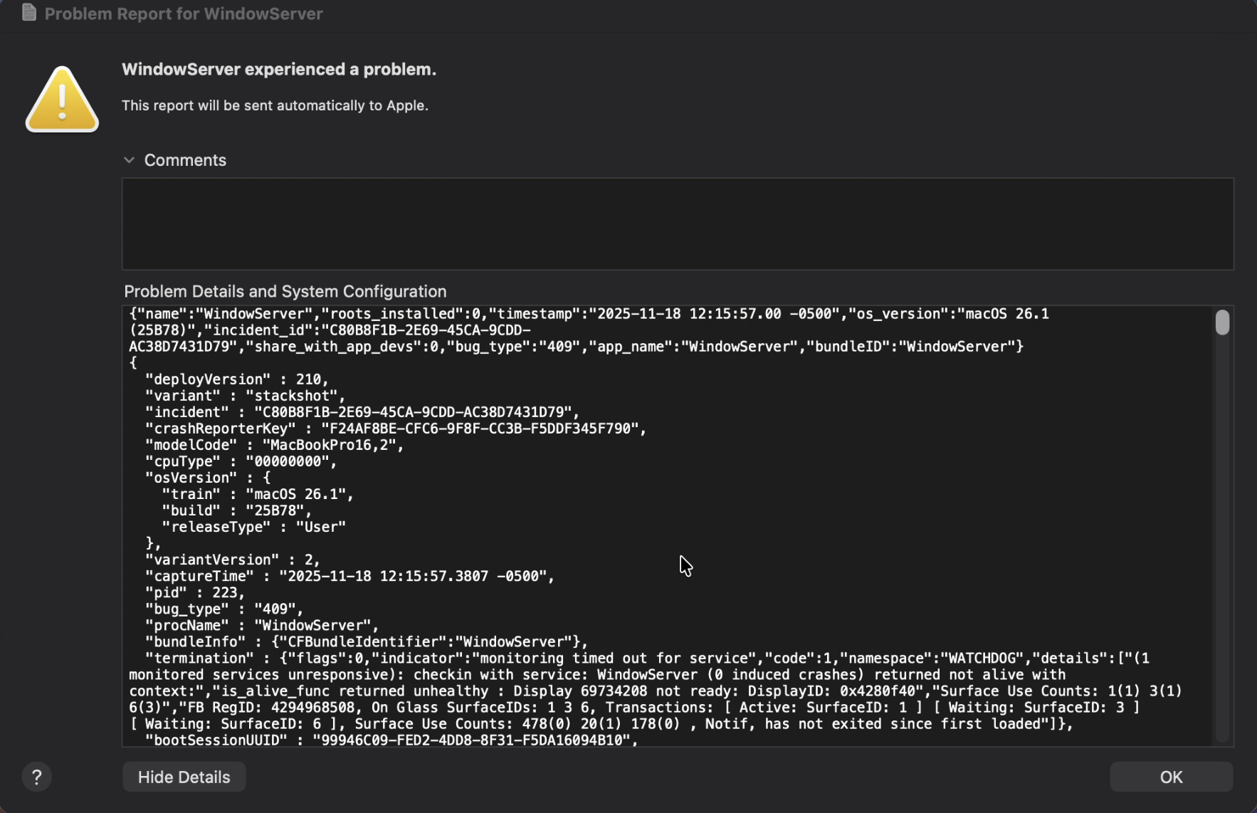Screen dimensions: 1257x813
Task: Click the "releaseType" line in report
Action: coord(253,527)
